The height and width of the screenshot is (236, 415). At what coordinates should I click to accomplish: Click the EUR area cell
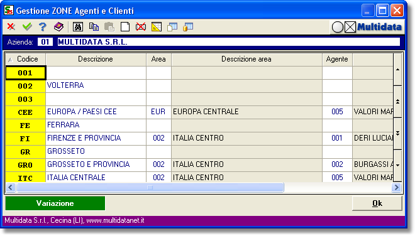(158, 112)
